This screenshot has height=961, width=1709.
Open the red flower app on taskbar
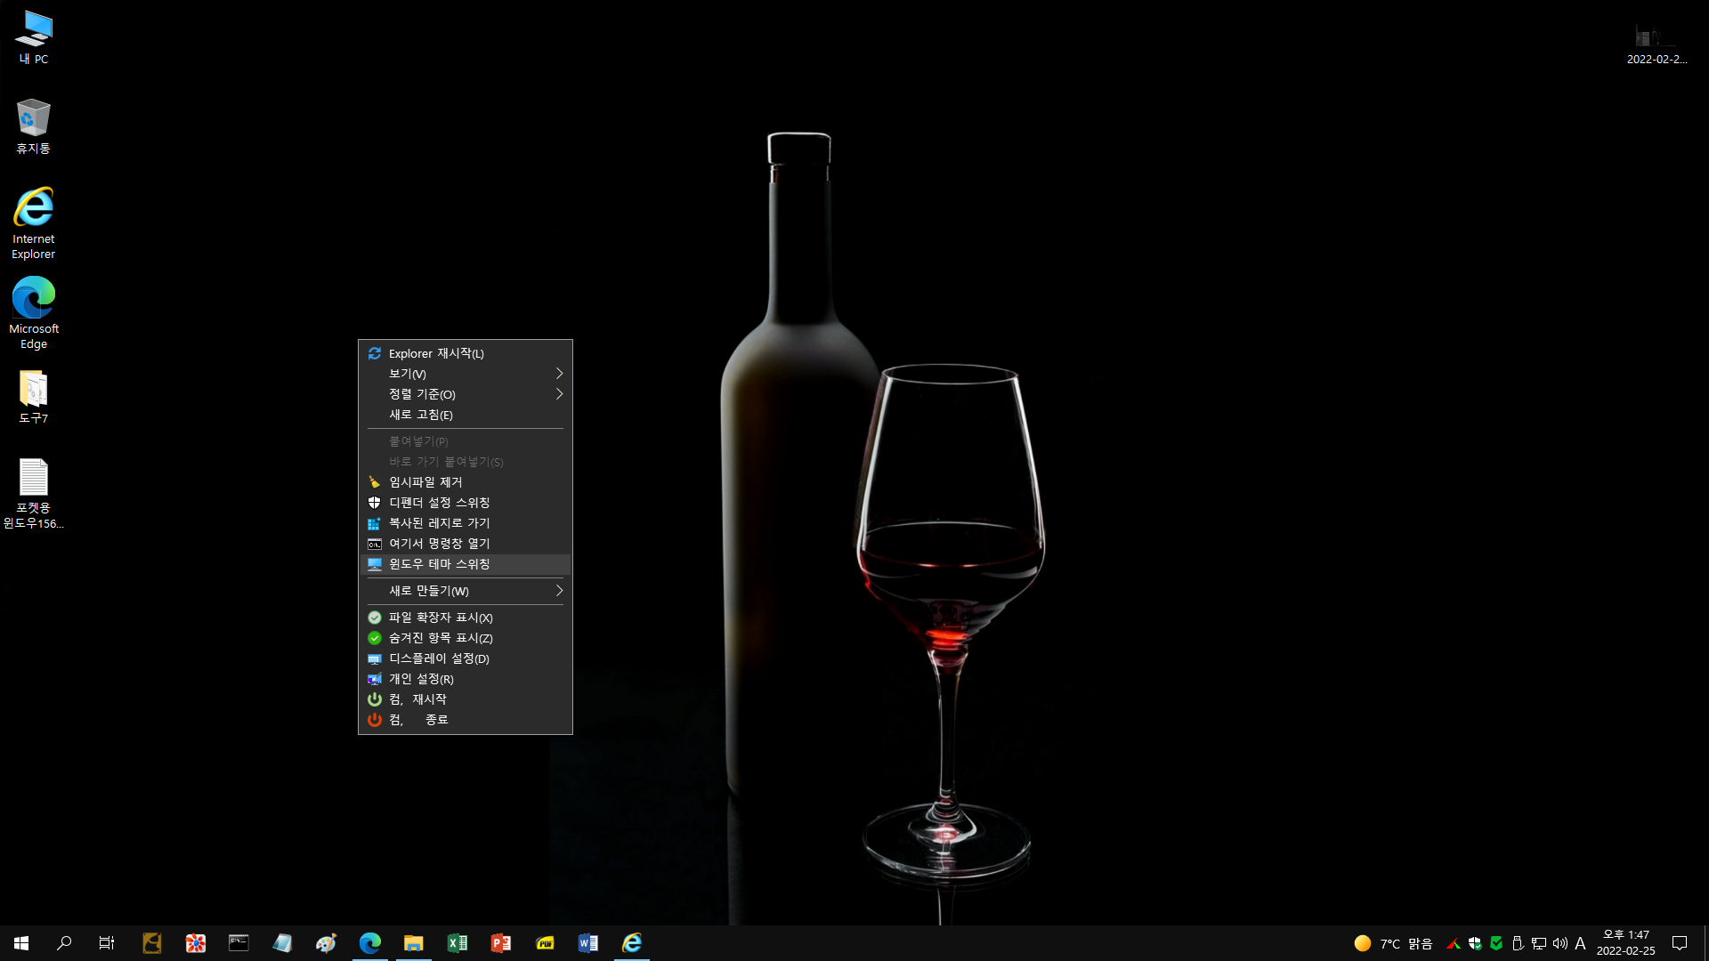point(195,943)
